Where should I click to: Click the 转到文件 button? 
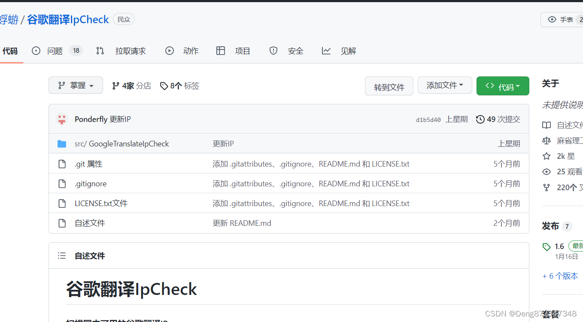pos(389,86)
